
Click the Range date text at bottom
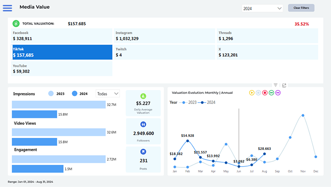coord(30,182)
